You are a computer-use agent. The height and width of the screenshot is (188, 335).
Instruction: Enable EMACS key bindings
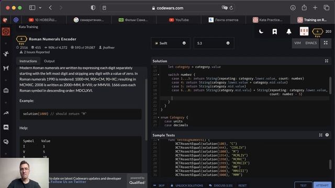click(x=311, y=43)
